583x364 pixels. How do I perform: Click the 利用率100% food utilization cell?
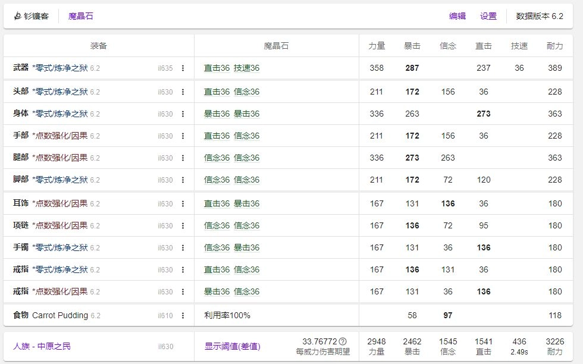click(227, 315)
